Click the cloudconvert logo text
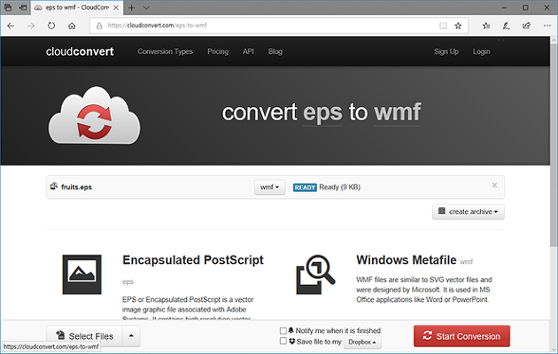 click(x=80, y=51)
